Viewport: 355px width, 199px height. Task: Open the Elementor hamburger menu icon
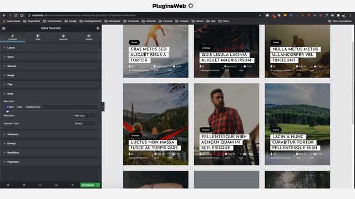coord(4,28)
